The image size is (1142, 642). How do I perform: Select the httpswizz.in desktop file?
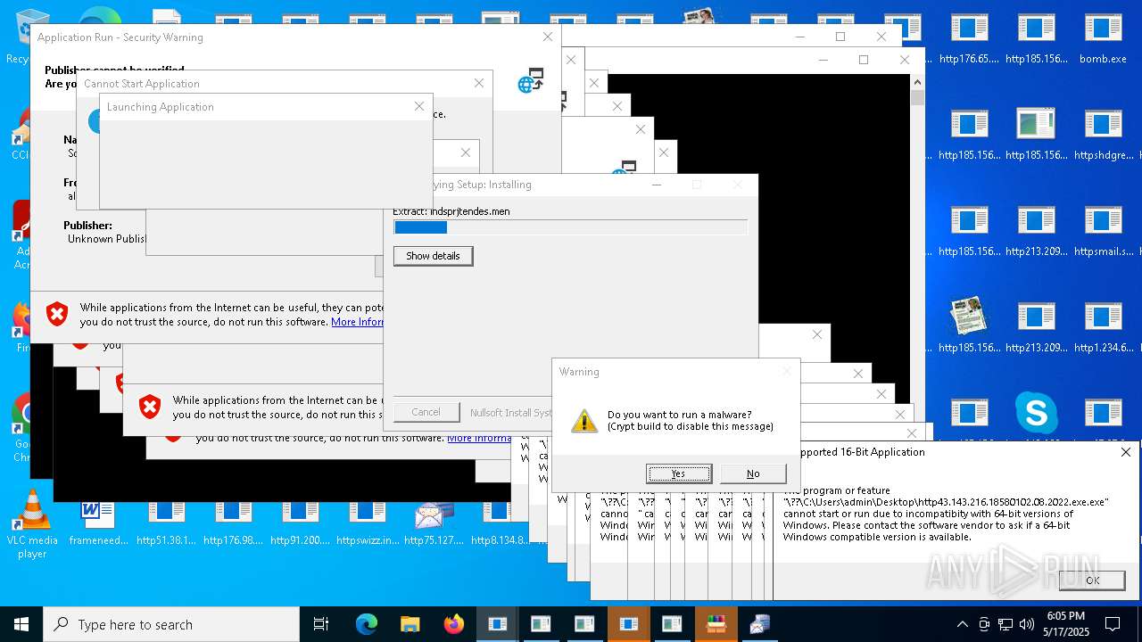(368, 523)
